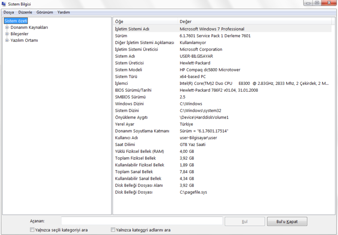Open the Dosya menu
Viewport: 338px width, 235px height.
[9, 12]
